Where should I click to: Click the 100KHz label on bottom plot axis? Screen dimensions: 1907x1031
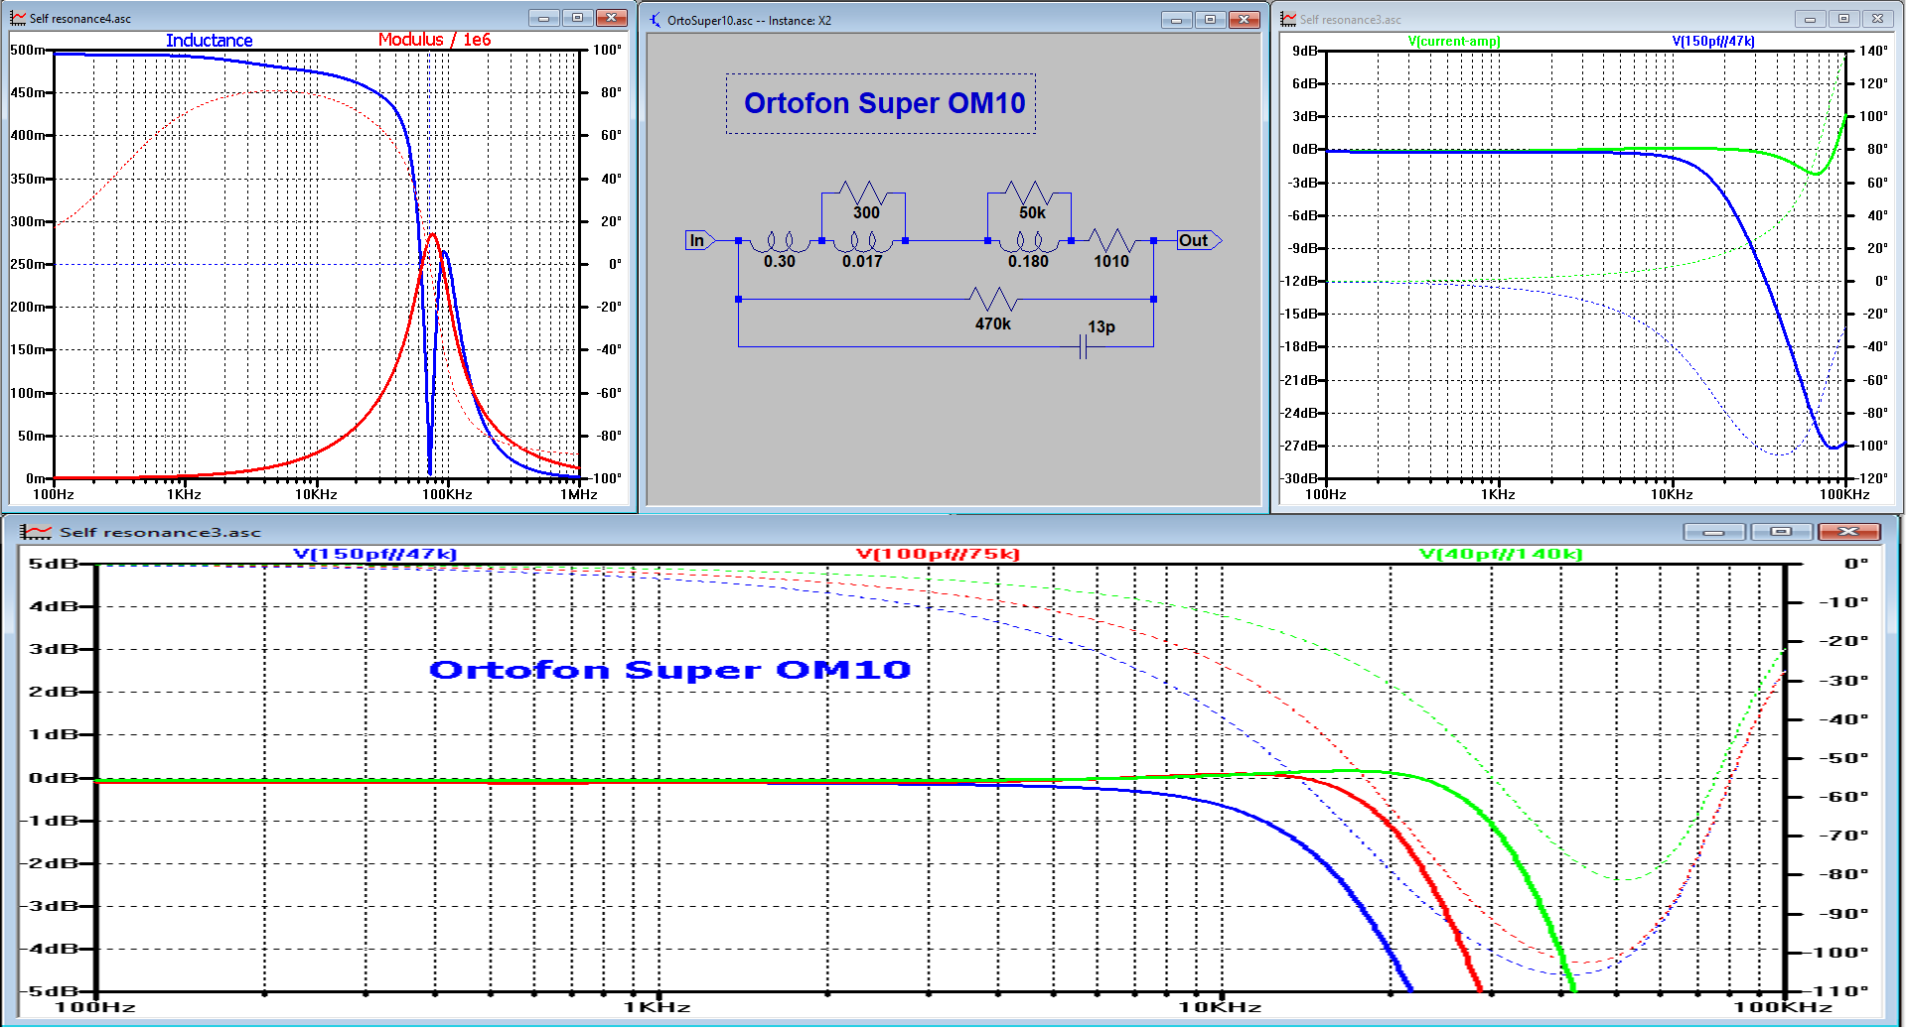1783,1007
